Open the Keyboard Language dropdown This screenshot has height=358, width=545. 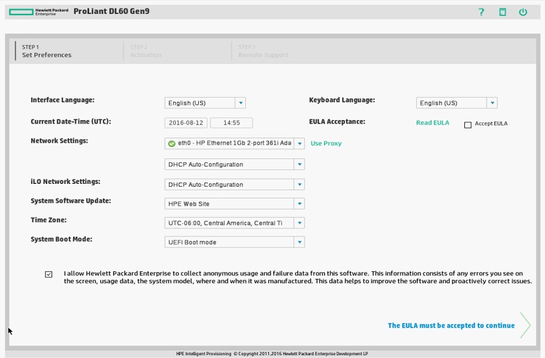click(491, 103)
